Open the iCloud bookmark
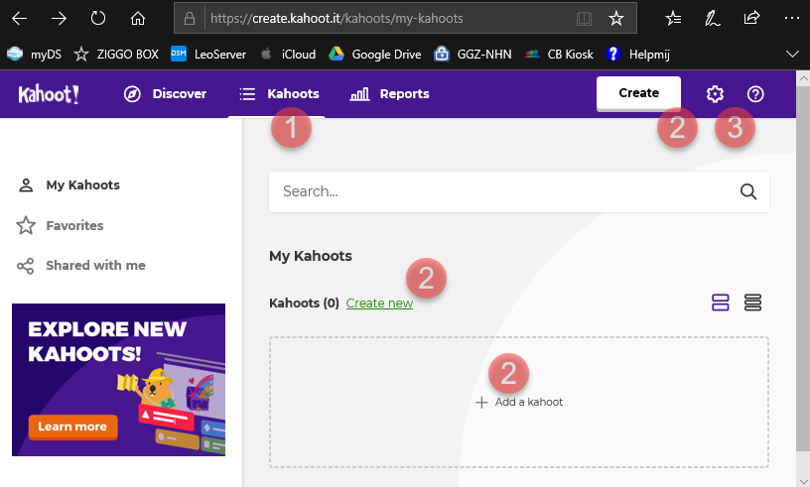 [x=287, y=55]
